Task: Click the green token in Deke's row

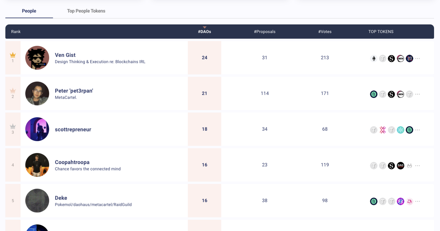Action: (374, 201)
